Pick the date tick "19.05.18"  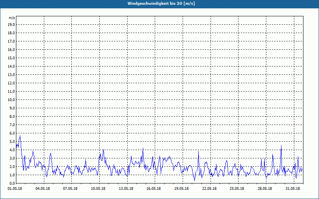click(x=181, y=189)
